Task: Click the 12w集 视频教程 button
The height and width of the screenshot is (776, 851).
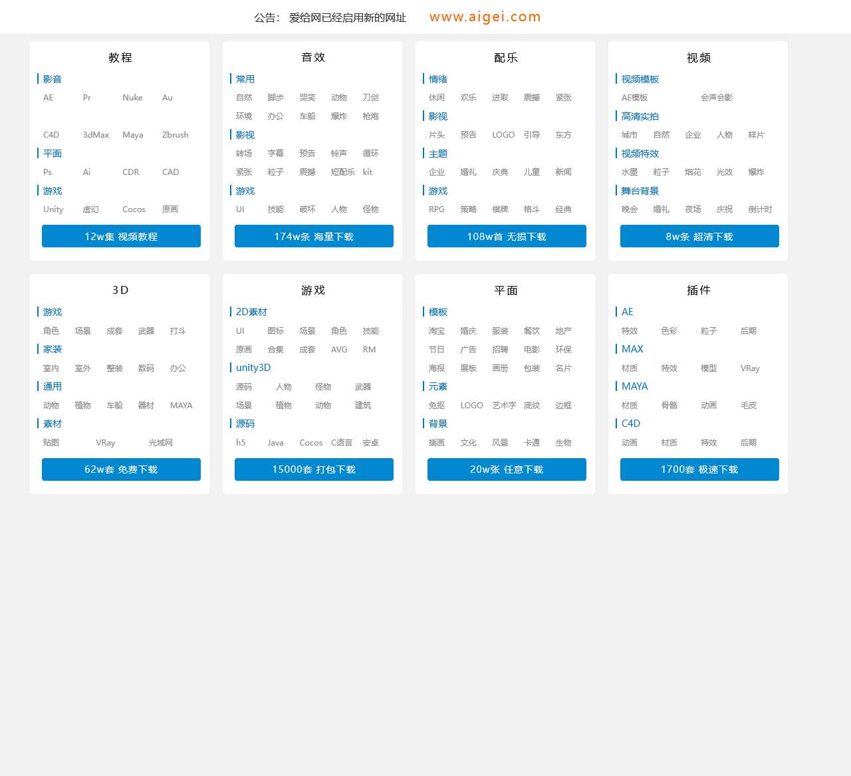Action: [121, 236]
